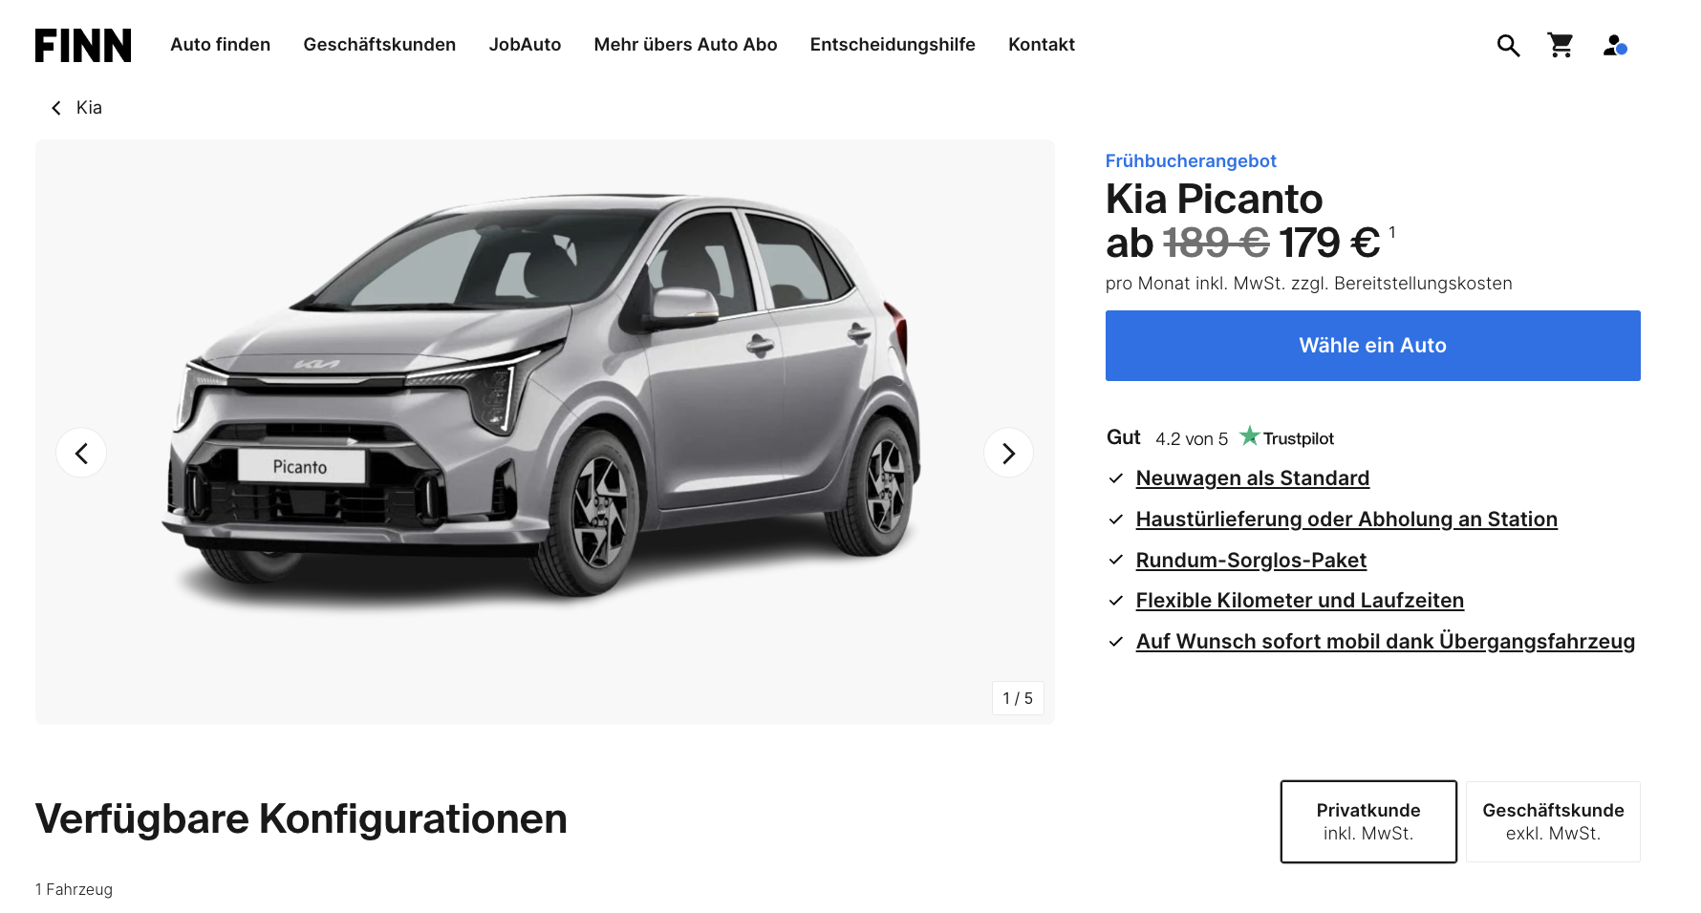Open the Mehr übers Auto Abo menu

point(685,45)
